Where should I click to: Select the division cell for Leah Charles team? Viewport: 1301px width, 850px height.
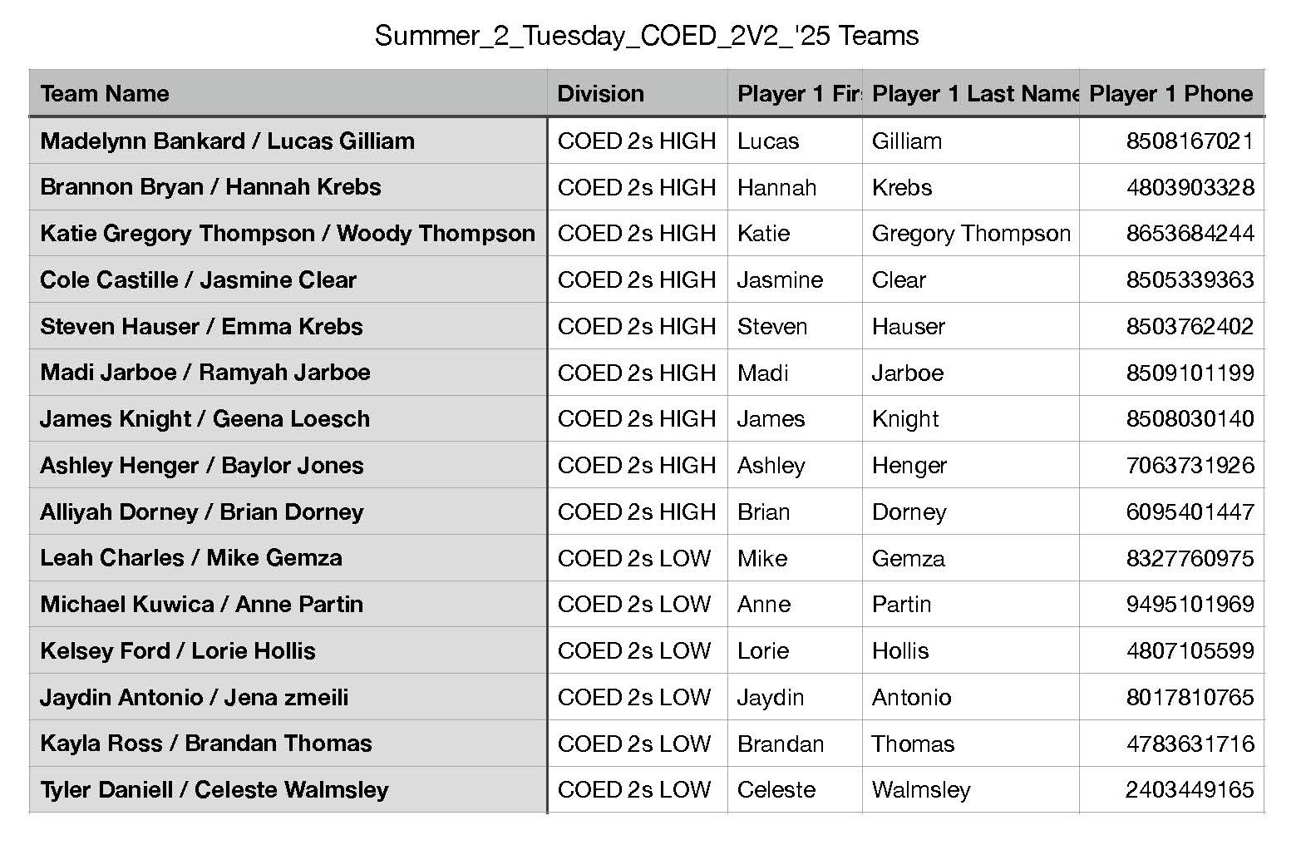(x=638, y=558)
